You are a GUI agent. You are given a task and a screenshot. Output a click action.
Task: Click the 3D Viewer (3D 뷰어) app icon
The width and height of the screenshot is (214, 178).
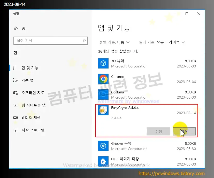coord(103,63)
